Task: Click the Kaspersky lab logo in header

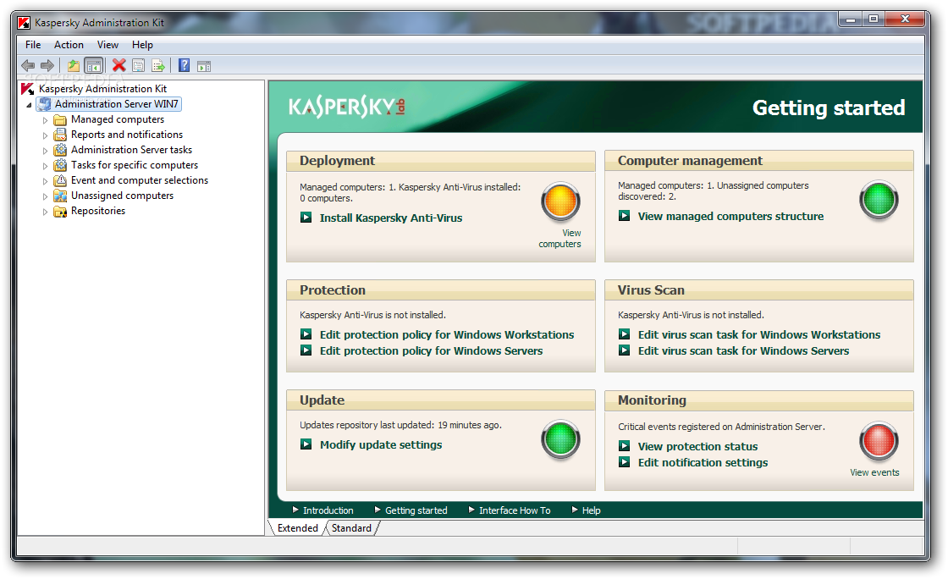Action: 347,107
